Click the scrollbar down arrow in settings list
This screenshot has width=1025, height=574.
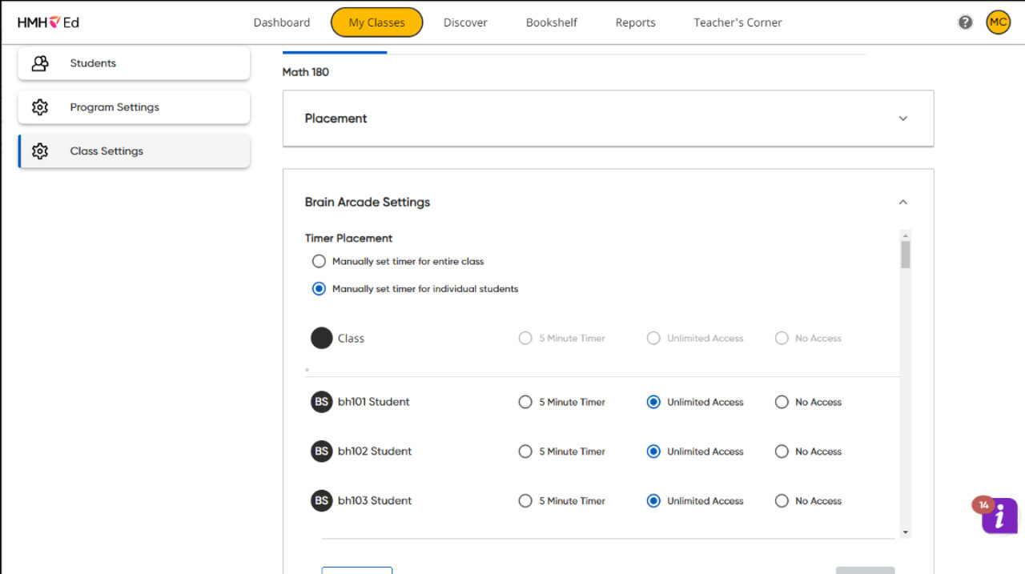pyautogui.click(x=906, y=532)
